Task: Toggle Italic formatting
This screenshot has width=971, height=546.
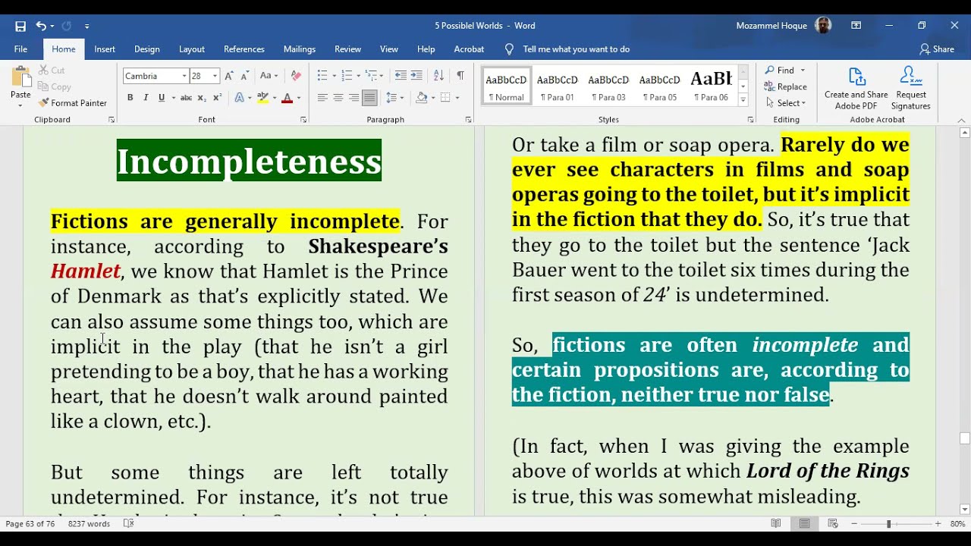Action: click(146, 98)
